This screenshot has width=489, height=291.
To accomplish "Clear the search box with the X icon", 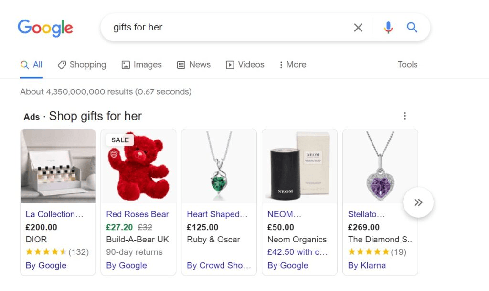I will [358, 27].
